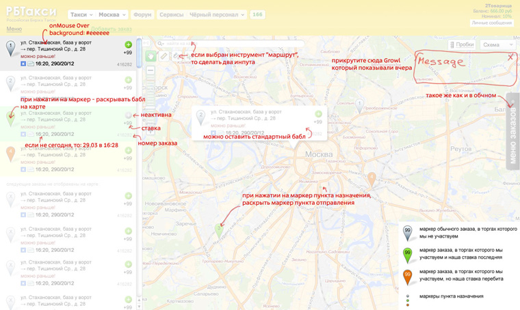Click the 16:20, 290/20/12 time on order 1

point(55,64)
